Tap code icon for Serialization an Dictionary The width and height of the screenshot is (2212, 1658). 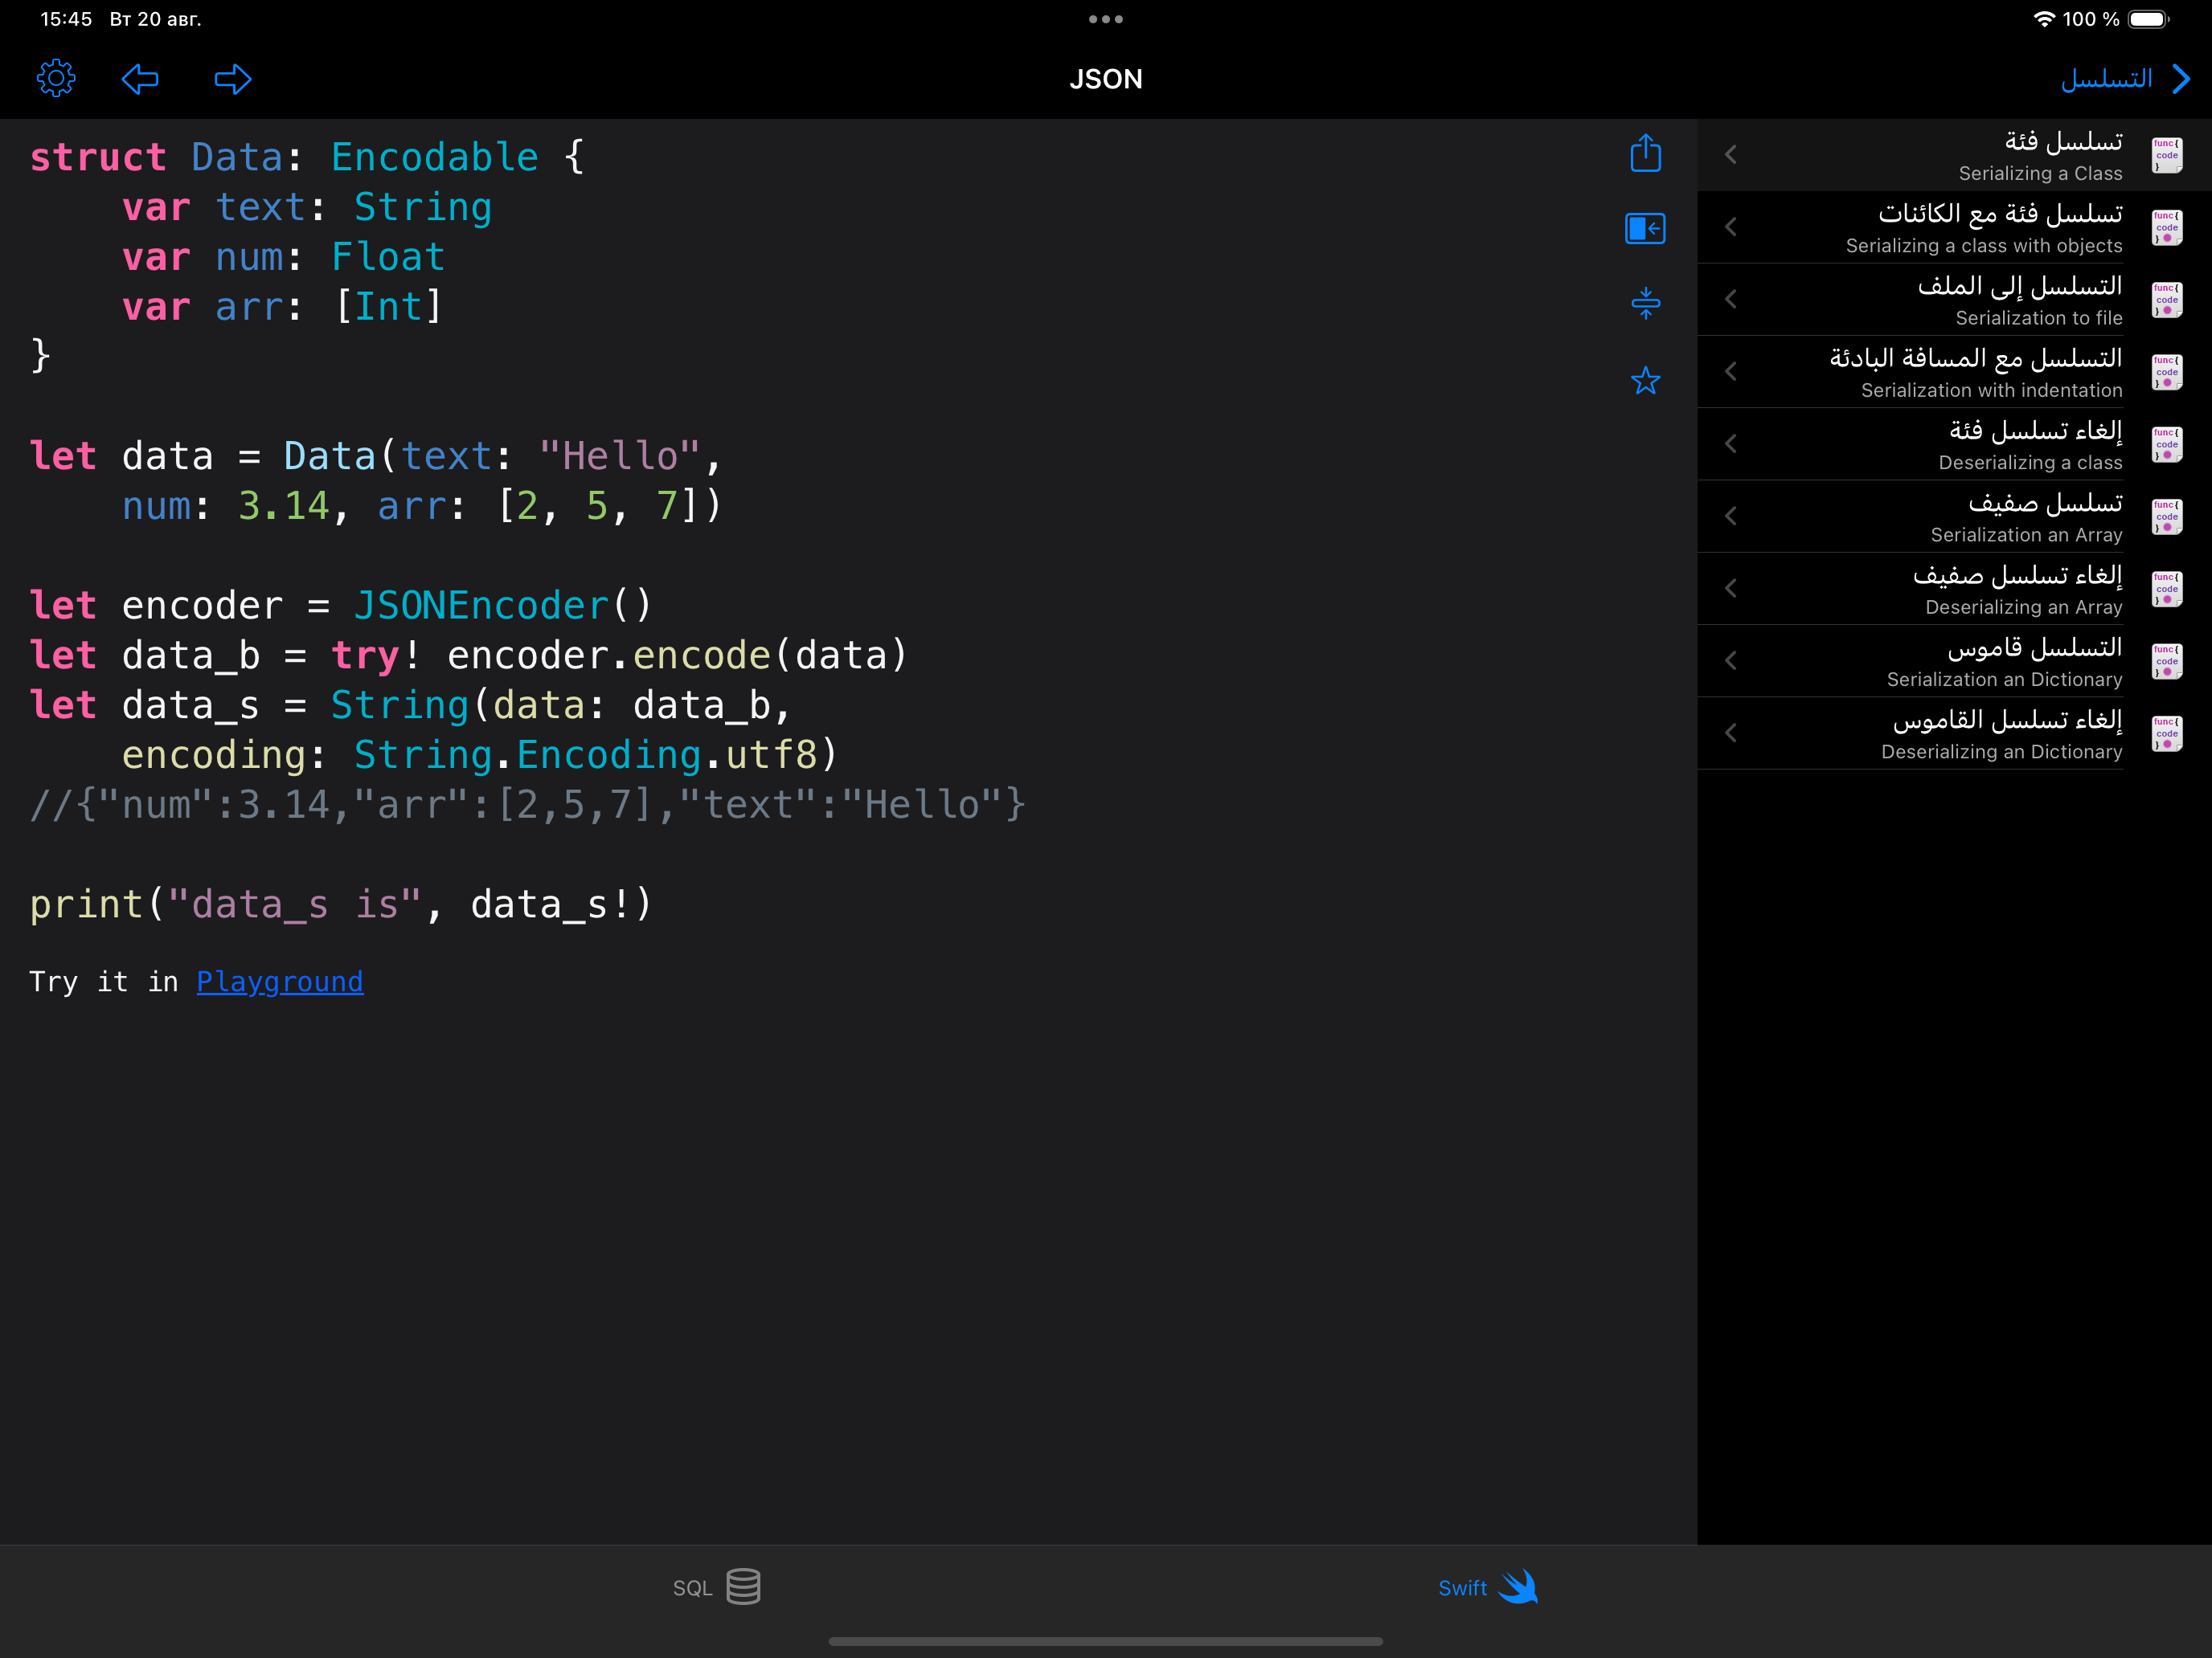click(x=2167, y=662)
